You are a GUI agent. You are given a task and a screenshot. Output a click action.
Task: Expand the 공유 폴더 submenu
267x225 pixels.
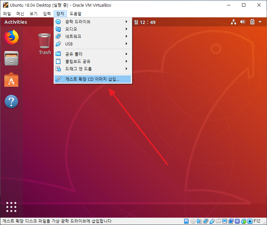(93, 54)
